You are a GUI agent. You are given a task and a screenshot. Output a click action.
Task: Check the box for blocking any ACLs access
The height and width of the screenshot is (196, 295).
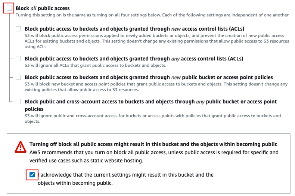[x=18, y=59]
